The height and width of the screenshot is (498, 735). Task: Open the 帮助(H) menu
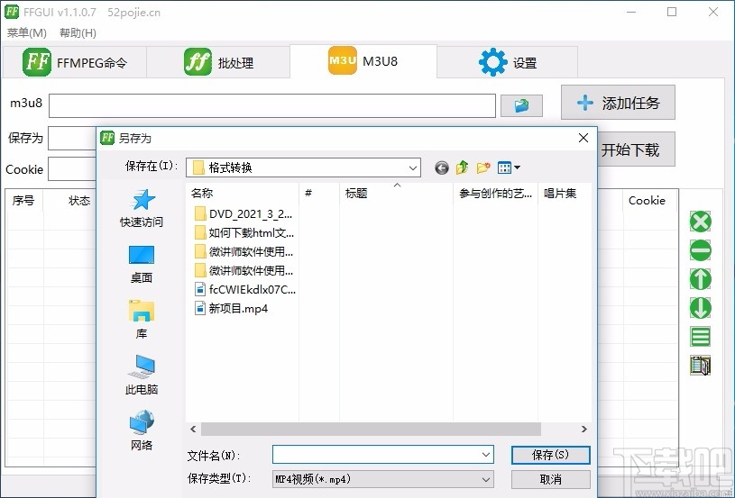click(78, 32)
